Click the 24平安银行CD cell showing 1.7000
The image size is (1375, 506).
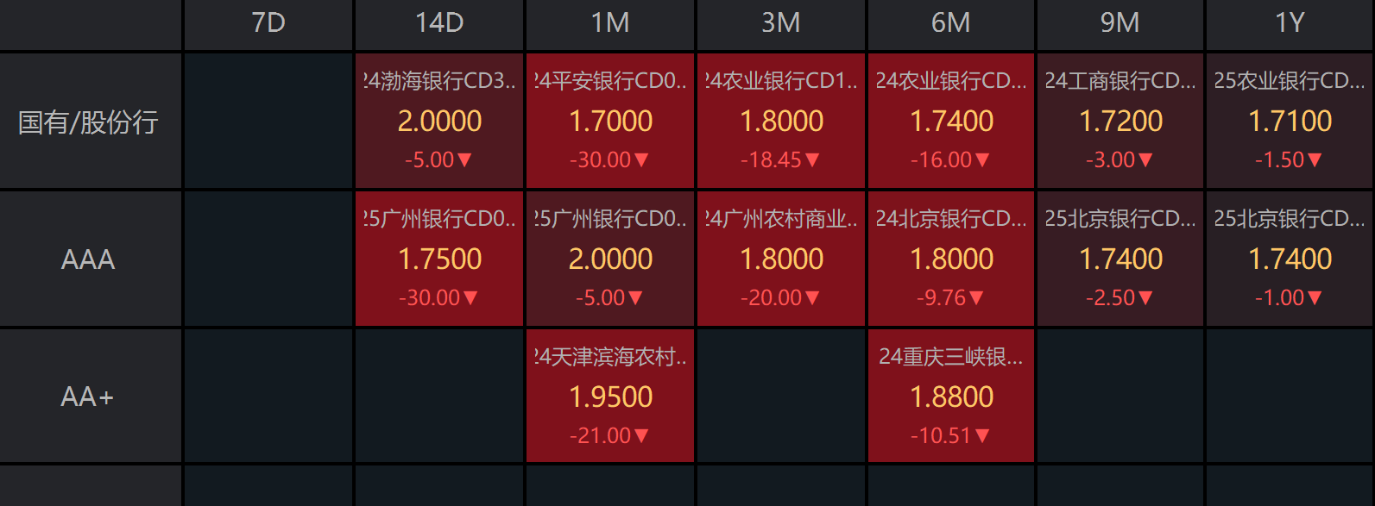point(610,121)
